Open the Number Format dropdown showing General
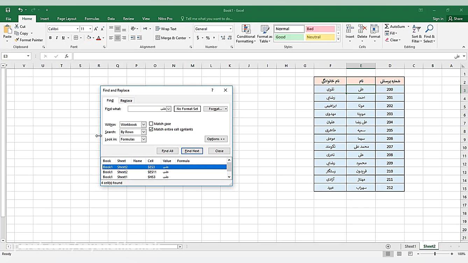Image resolution: width=468 pixels, height=263 pixels. (231, 29)
